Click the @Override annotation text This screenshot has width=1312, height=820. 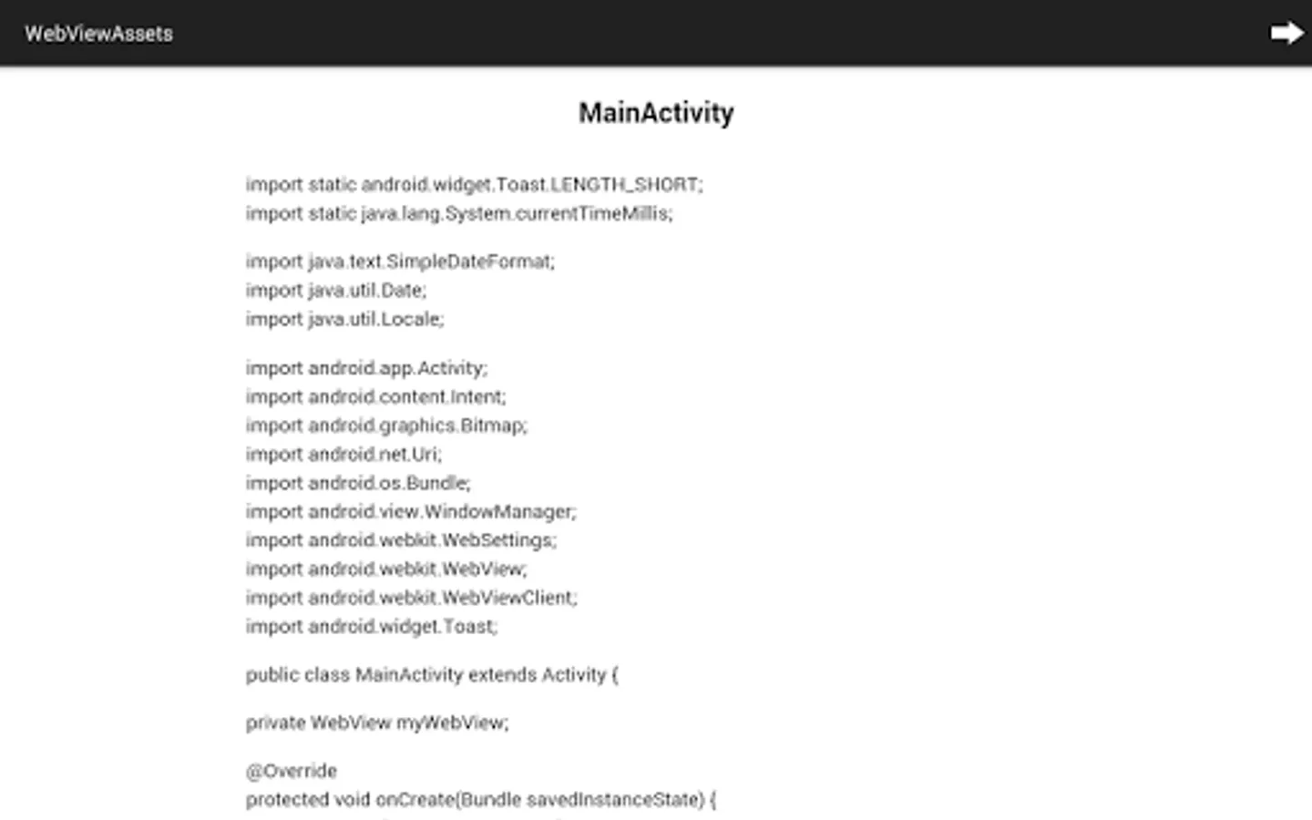[x=292, y=772]
